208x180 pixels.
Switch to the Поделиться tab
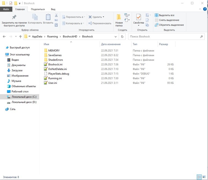tap(38, 9)
